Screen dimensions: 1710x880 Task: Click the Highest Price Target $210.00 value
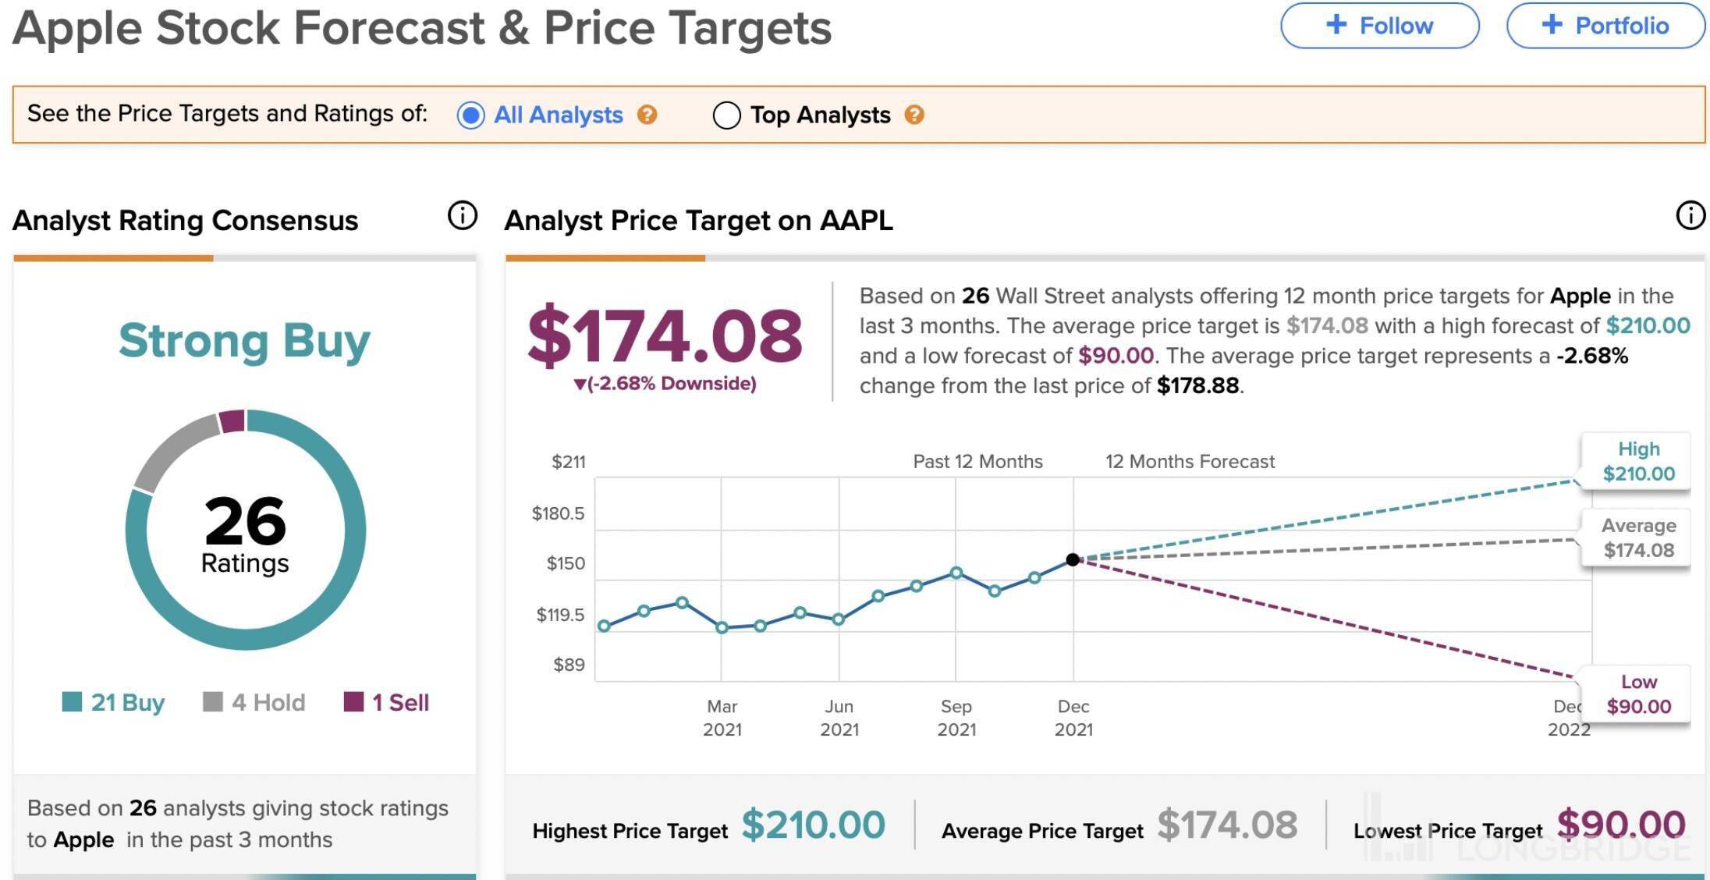pyautogui.click(x=813, y=825)
